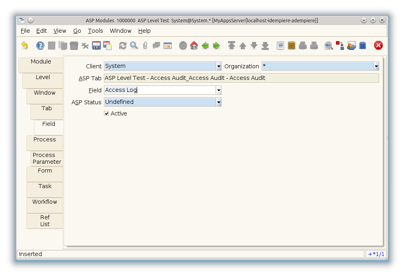404x276 pixels.
Task: Click the record counter in status bar
Action: pyautogui.click(x=376, y=254)
